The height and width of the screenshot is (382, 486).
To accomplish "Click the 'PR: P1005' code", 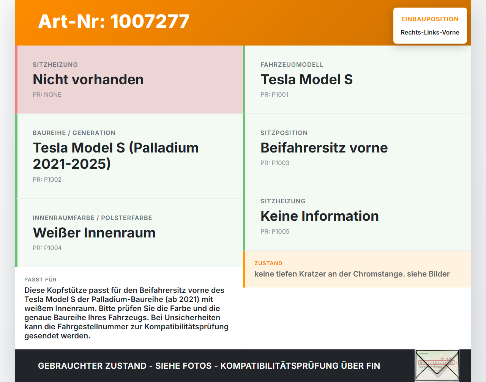I will (275, 231).
